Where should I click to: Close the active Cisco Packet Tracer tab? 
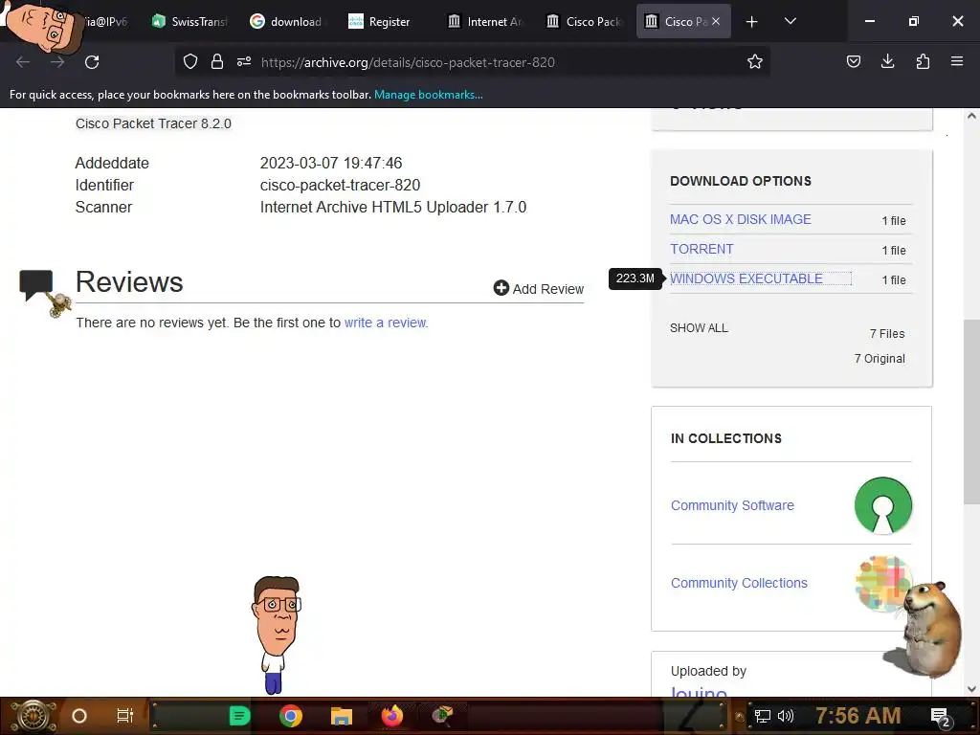(716, 21)
